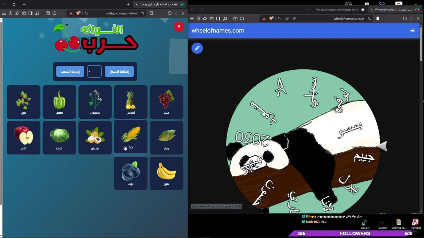
Task: Select the green pepper card فلفل
Action: 59,102
